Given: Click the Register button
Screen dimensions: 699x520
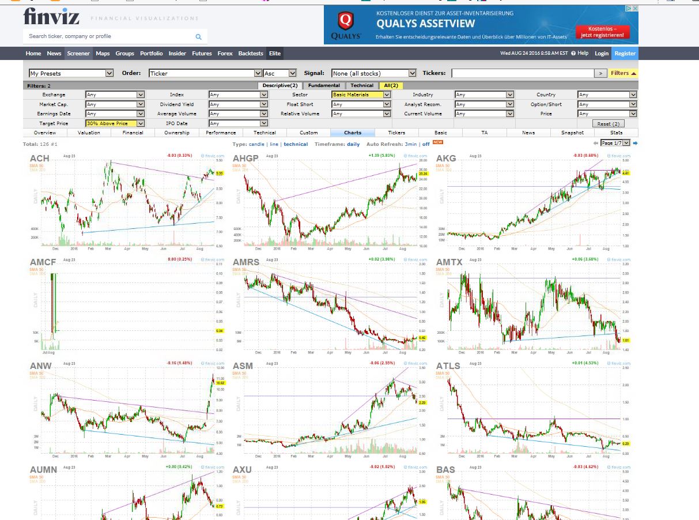Looking at the screenshot, I should [625, 54].
